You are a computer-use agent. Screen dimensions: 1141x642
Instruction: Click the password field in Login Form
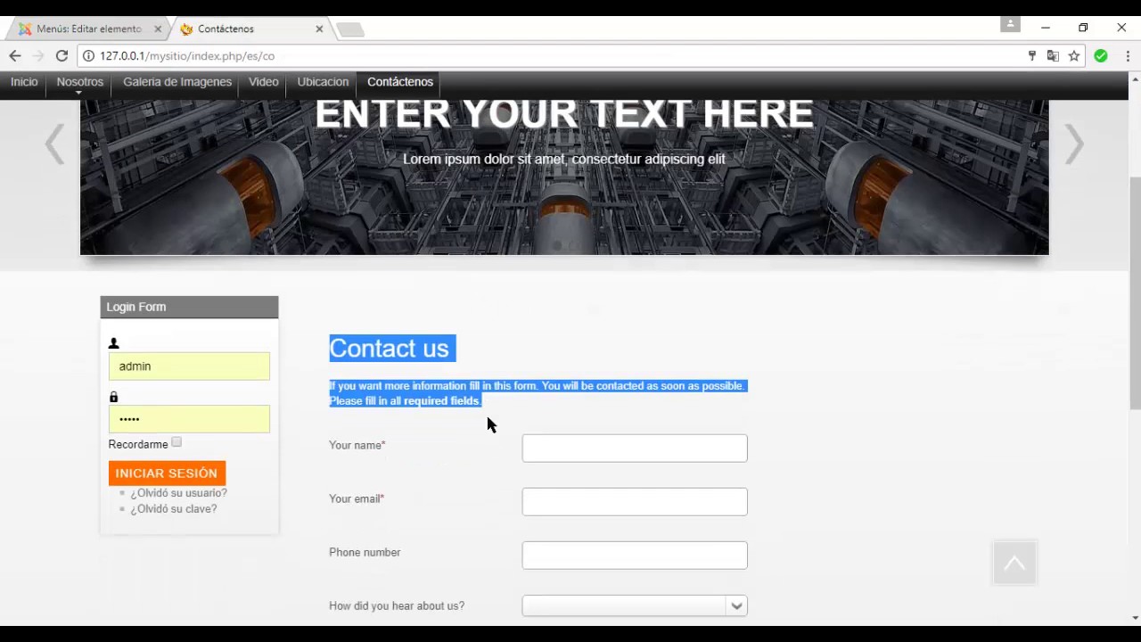pos(189,419)
